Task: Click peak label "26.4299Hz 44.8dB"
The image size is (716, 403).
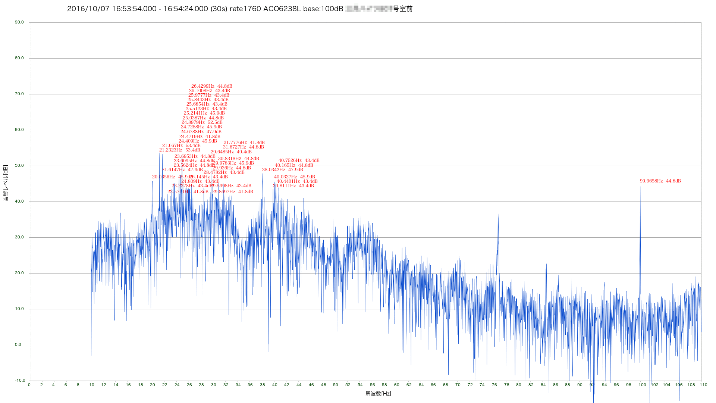Action: [x=212, y=86]
